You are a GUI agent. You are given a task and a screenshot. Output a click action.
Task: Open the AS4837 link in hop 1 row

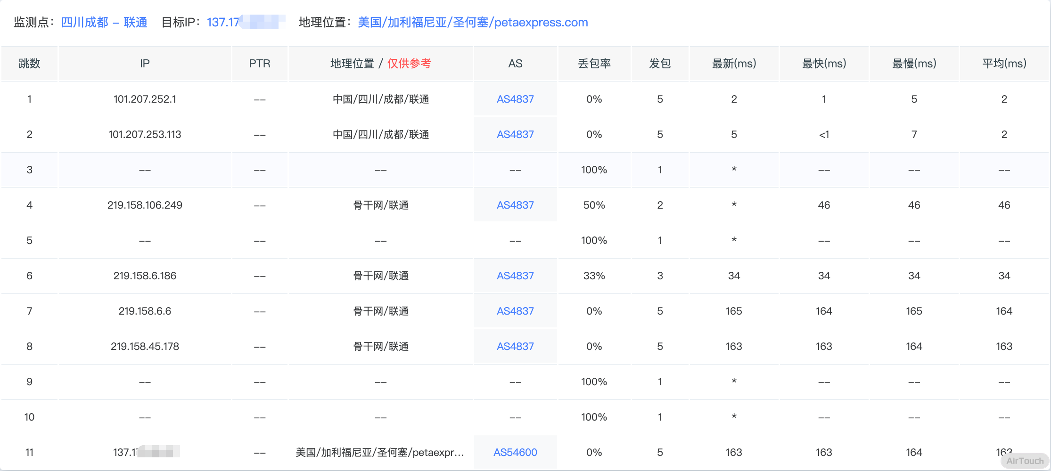pos(515,99)
